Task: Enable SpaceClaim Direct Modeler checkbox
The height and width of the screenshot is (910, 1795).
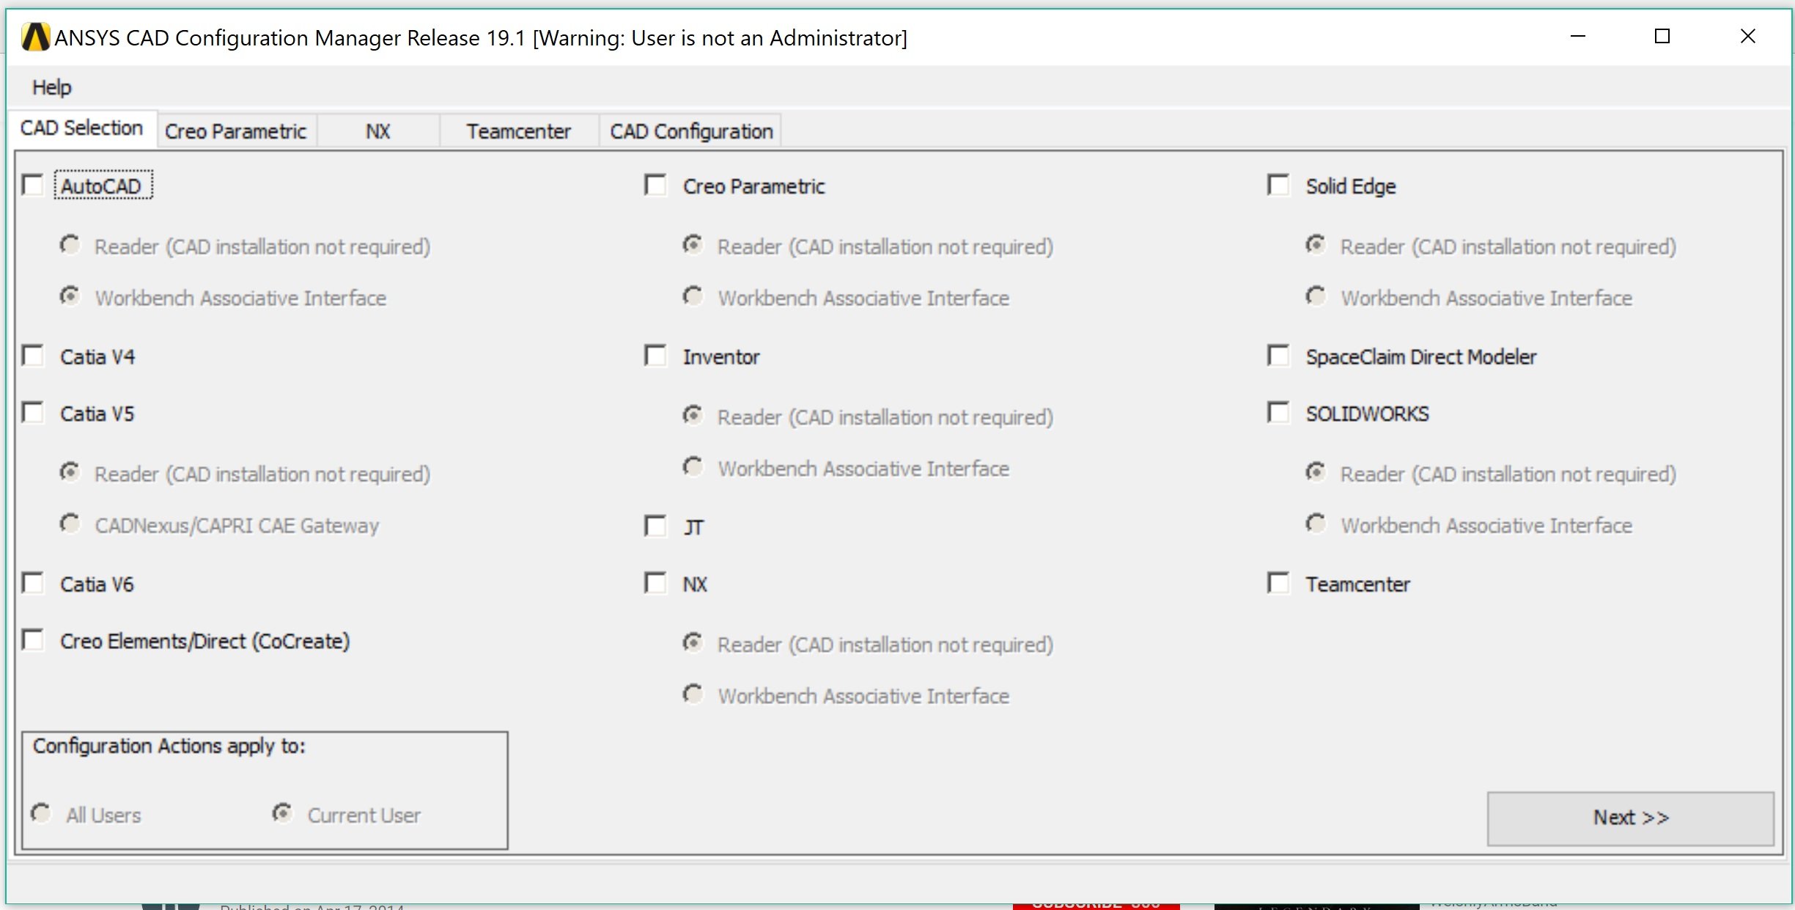Action: (1278, 356)
